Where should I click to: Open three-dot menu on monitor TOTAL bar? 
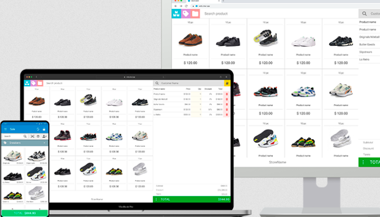pyautogui.click(x=363, y=162)
